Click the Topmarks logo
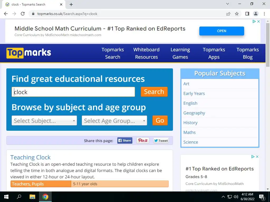The width and height of the screenshot is (270, 202). tap(29, 53)
